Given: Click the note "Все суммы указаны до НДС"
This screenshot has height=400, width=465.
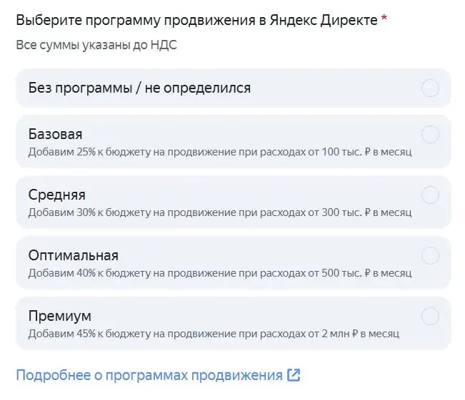Looking at the screenshot, I should [96, 45].
